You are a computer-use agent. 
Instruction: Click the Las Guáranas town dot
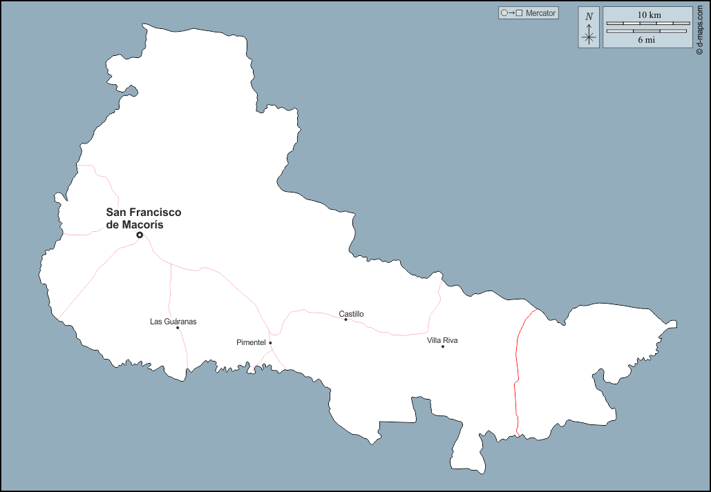178,328
